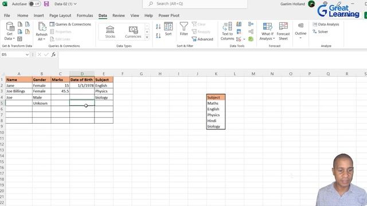367x206 pixels.
Task: Toggle the Filter funnel
Action: pyautogui.click(x=183, y=29)
